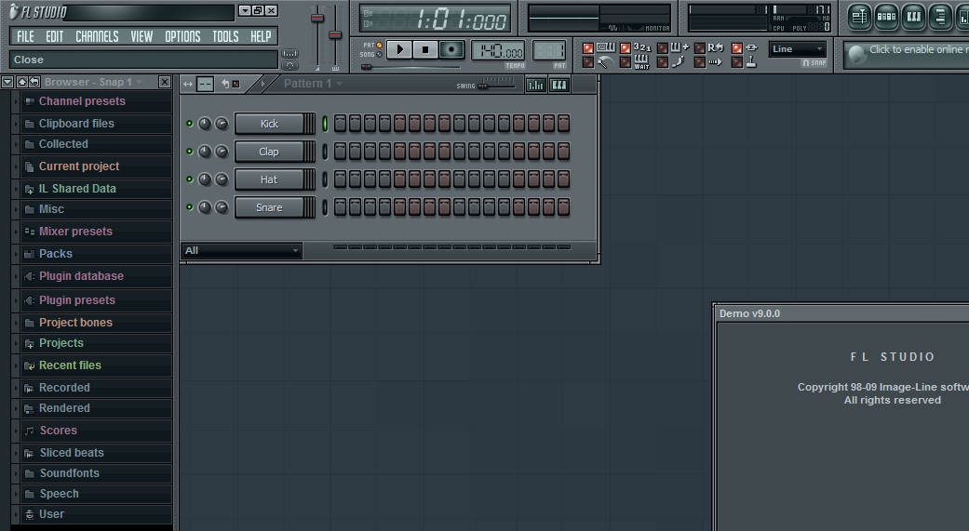Click the main pitch slider handle

(x=335, y=35)
